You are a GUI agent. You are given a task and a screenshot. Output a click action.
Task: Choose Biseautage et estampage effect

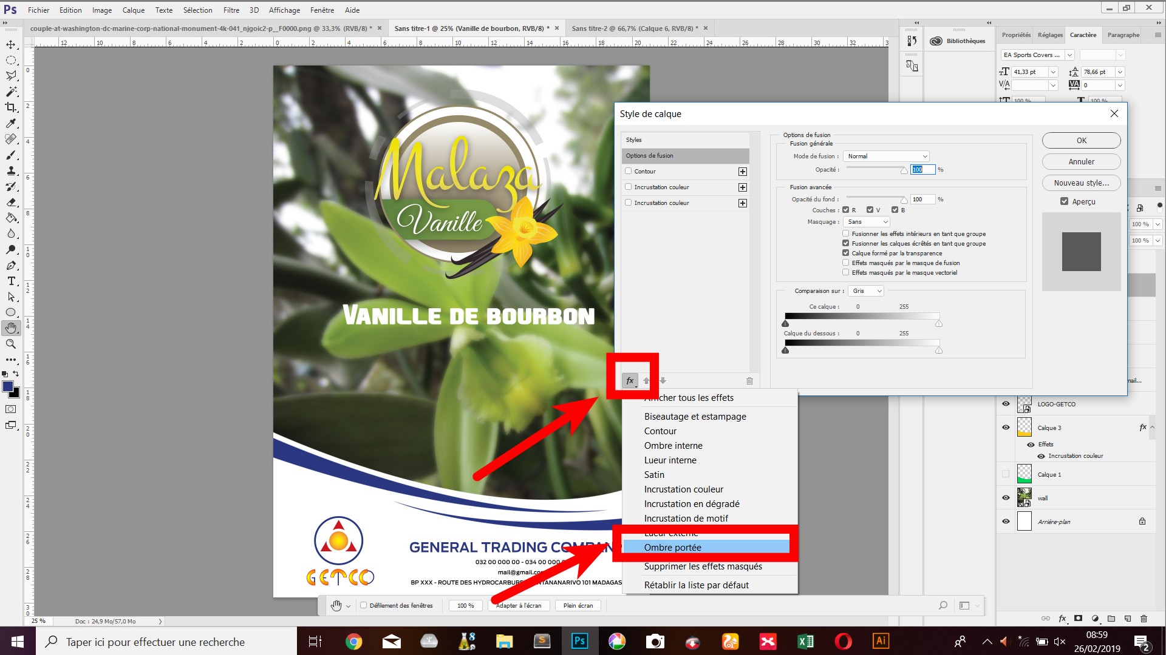[x=695, y=417]
